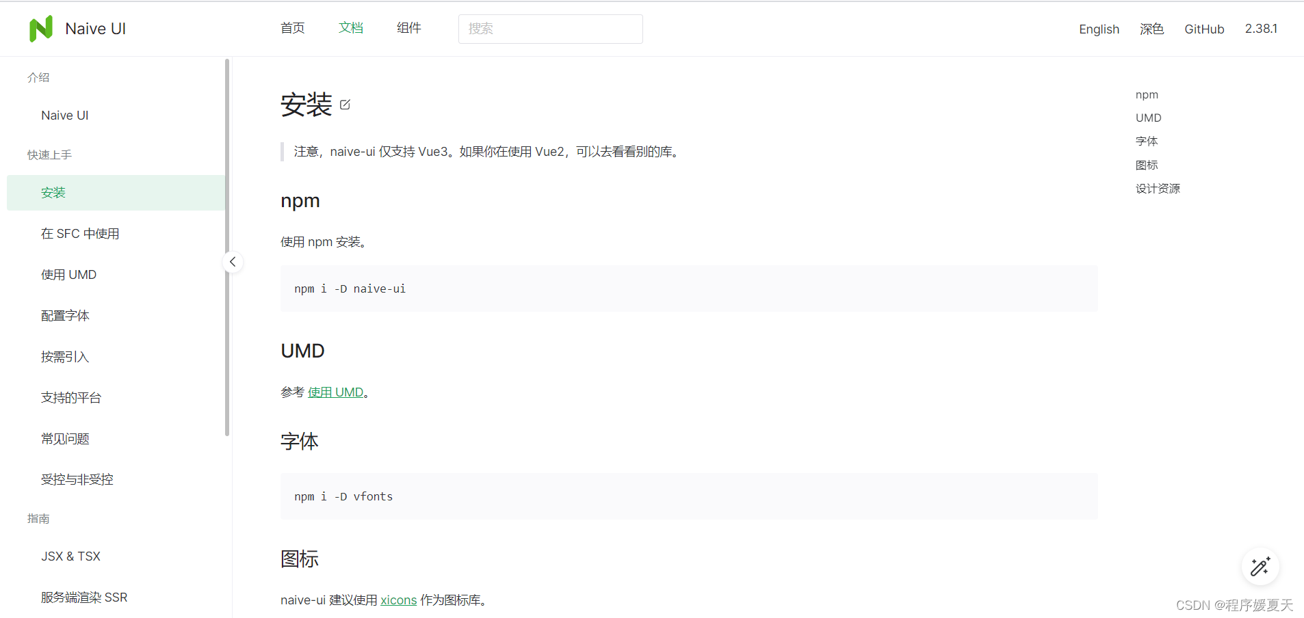
Task: Go to the 组件 nav item
Action: click(x=408, y=28)
